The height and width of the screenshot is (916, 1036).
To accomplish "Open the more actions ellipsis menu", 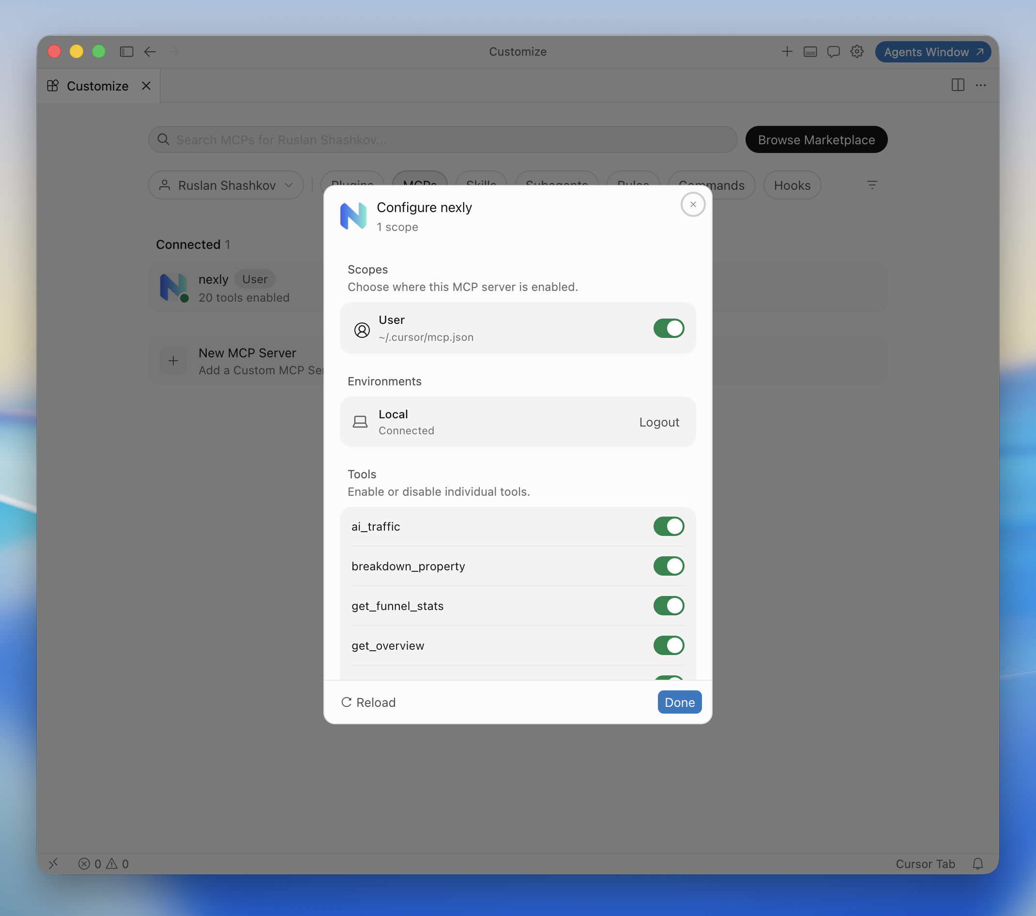I will click(980, 85).
